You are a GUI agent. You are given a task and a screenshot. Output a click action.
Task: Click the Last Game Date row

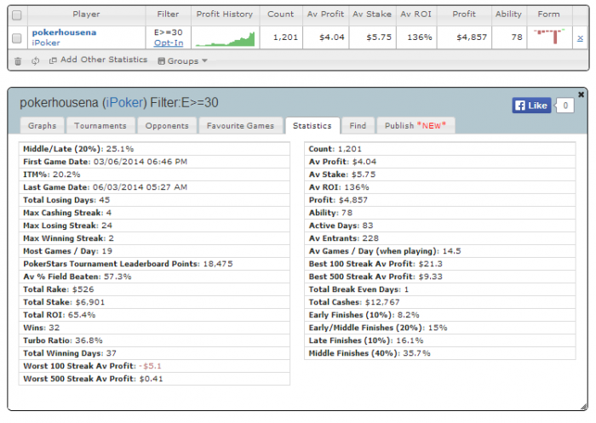point(154,187)
